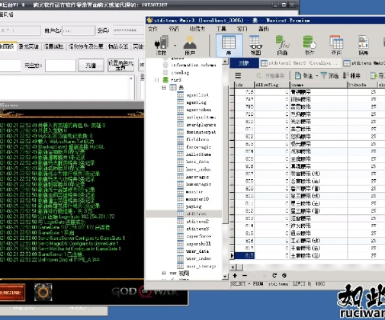Image resolution: width=385 pixels, height=320 pixels.
Task: Switch to the stditems @mir3 tab
Action: point(364,63)
